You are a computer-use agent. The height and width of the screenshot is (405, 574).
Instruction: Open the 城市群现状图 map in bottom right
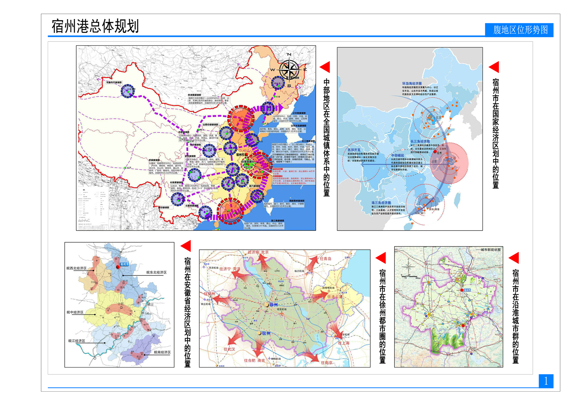pyautogui.click(x=448, y=307)
